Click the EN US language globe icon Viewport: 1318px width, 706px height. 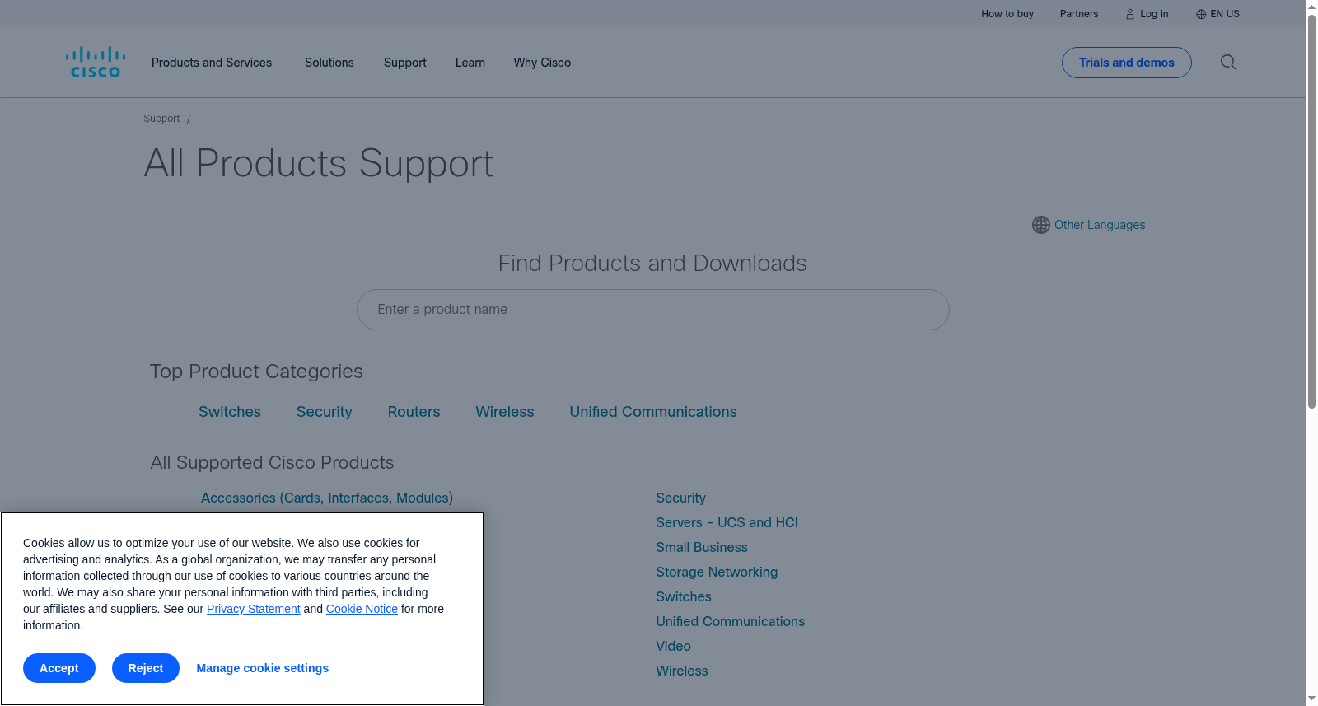point(1201,14)
